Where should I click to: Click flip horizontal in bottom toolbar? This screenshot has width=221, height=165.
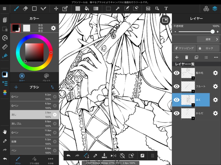coord(113,156)
